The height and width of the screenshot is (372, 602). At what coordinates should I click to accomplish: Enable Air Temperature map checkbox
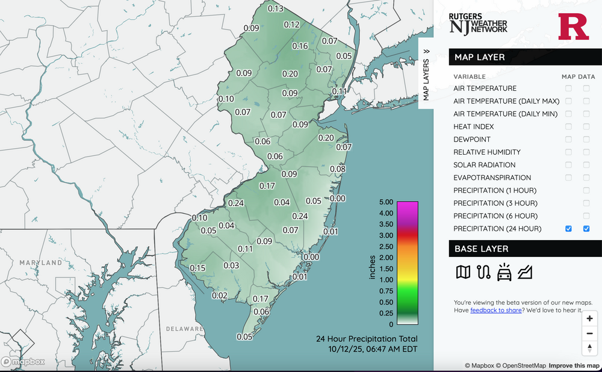569,88
